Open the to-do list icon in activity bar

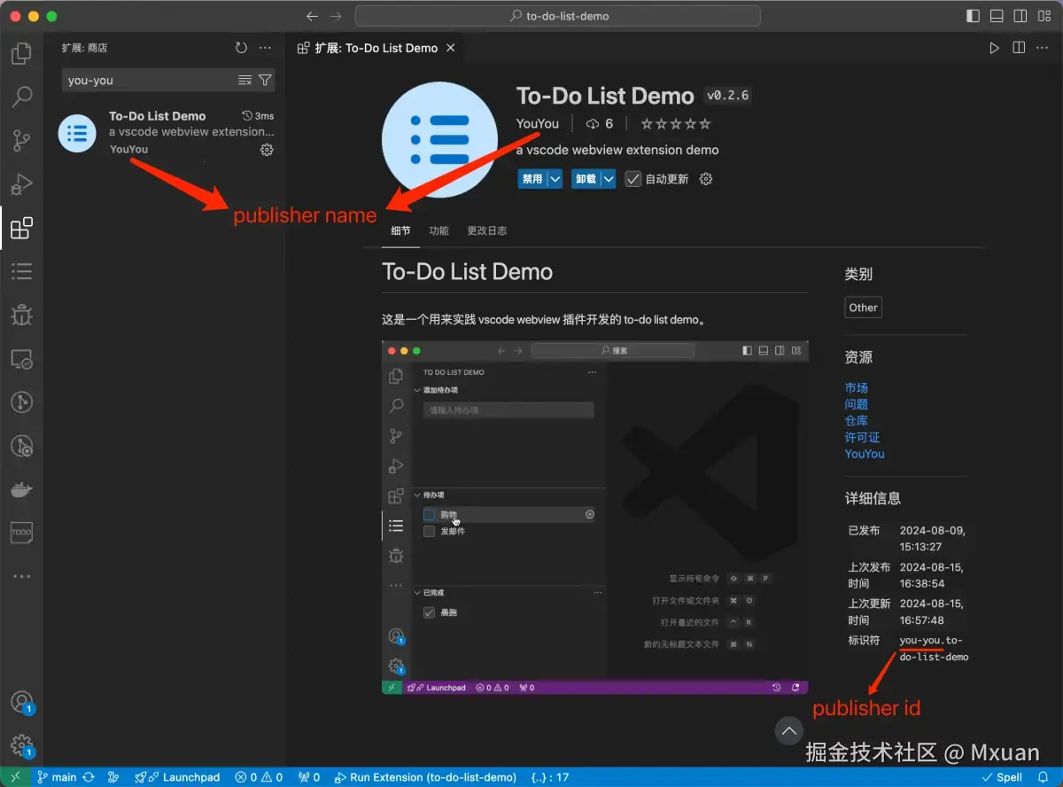coord(21,271)
